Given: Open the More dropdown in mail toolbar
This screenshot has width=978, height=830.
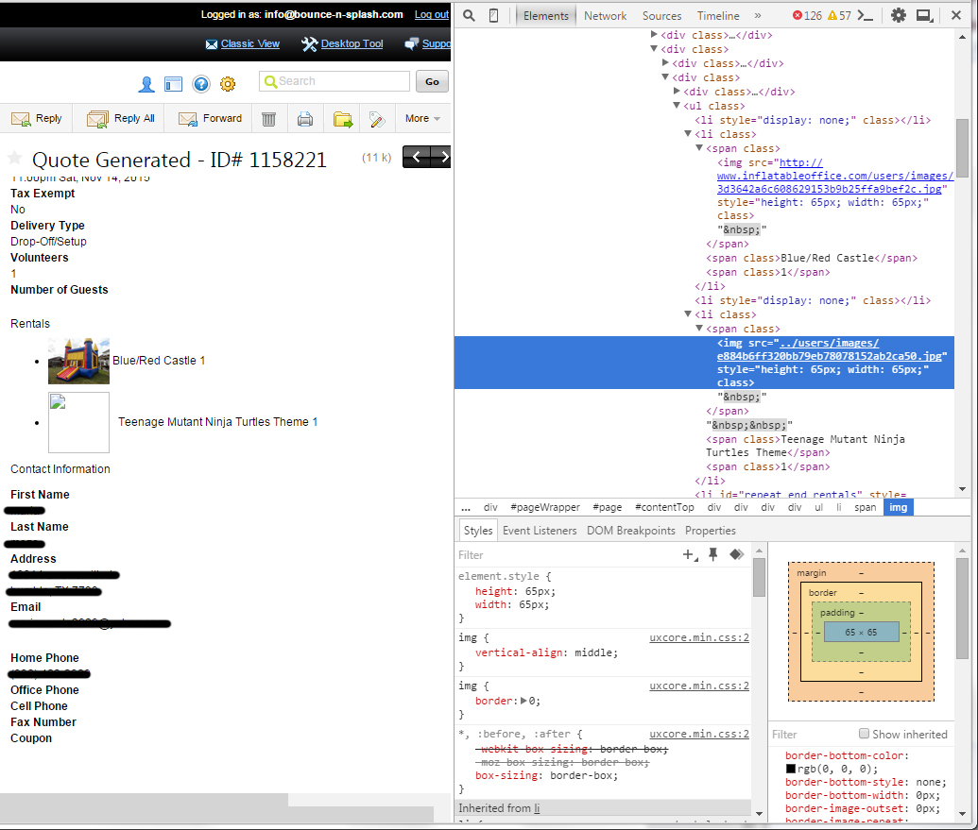Looking at the screenshot, I should tap(422, 119).
